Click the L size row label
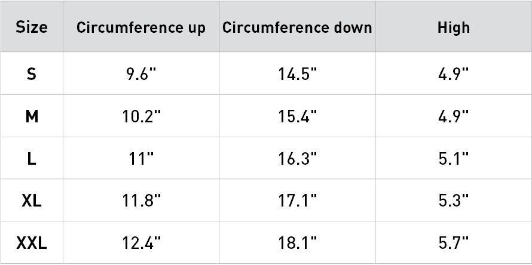The width and height of the screenshot is (532, 265). point(32,159)
